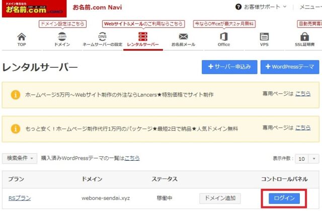The width and height of the screenshot is (322, 211).
Task: Click the ドメイン column header
Action: pos(92,179)
